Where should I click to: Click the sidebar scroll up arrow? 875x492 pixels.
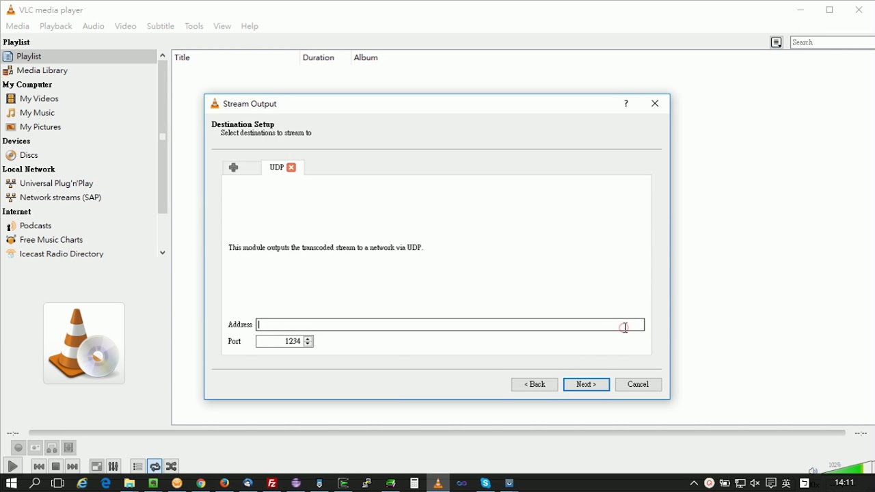tap(163, 55)
